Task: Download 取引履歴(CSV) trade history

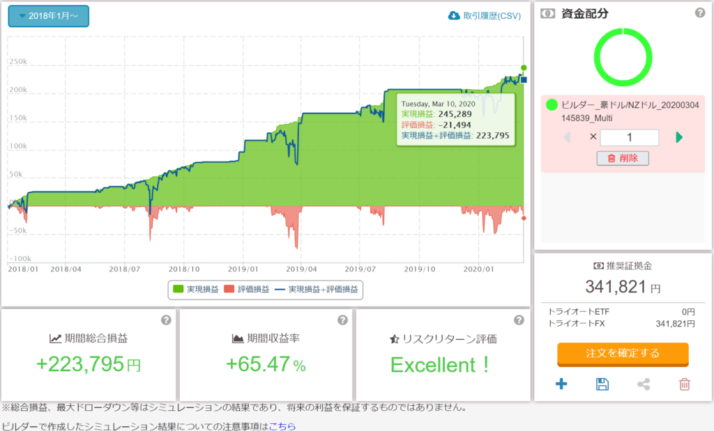Action: (x=485, y=16)
